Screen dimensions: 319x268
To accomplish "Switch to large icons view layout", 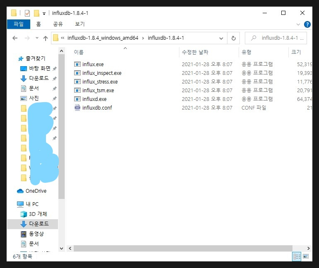I will [306, 256].
